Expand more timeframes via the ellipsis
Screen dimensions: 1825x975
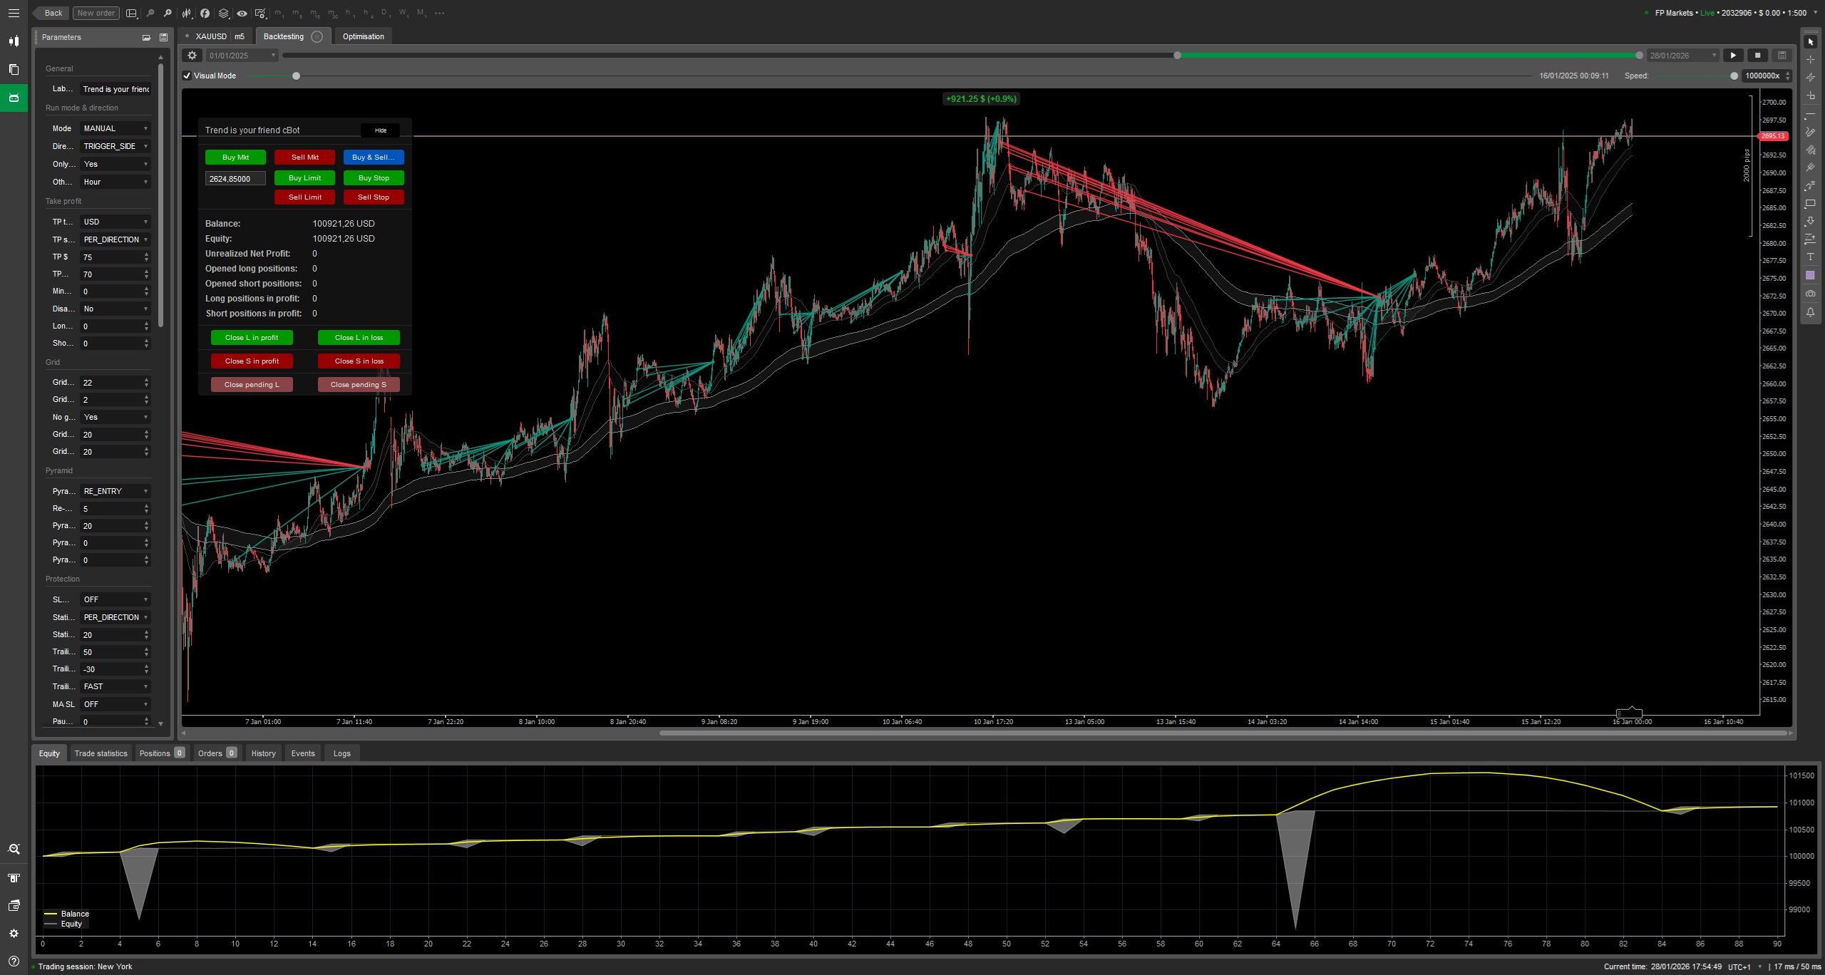(441, 13)
